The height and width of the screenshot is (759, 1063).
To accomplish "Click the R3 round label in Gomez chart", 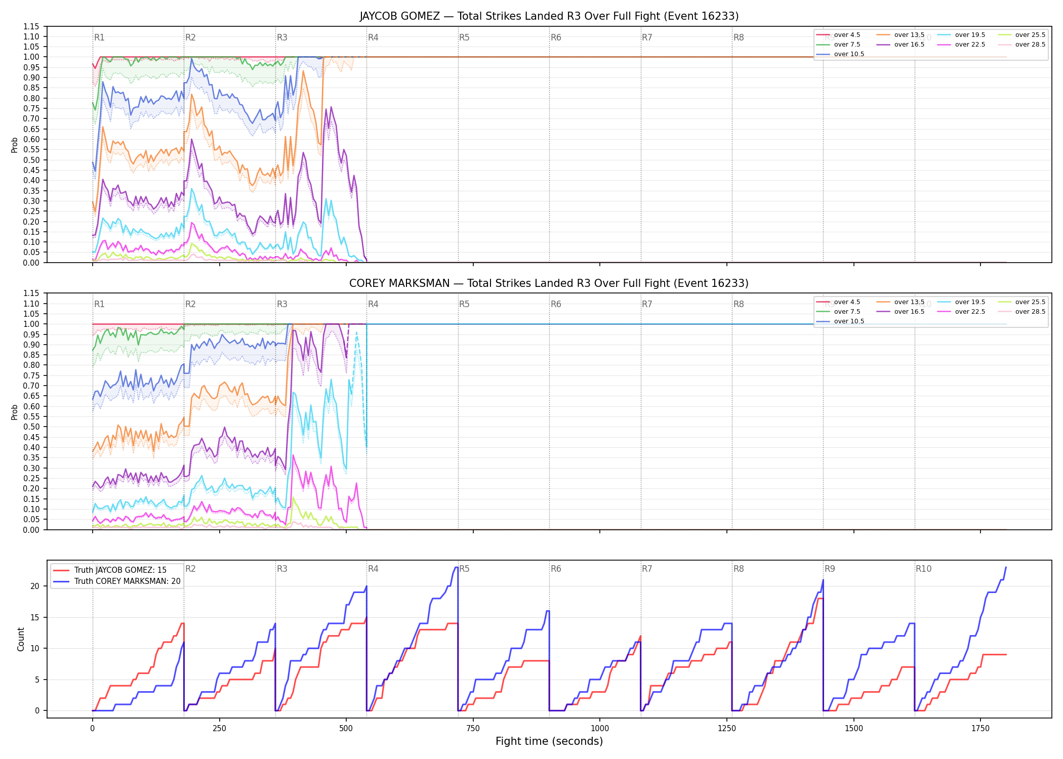I will pos(282,37).
